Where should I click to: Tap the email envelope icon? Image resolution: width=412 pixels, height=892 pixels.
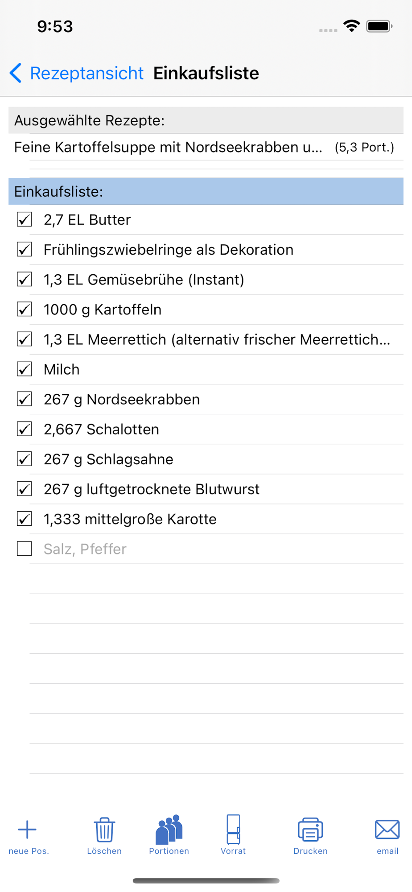[387, 830]
